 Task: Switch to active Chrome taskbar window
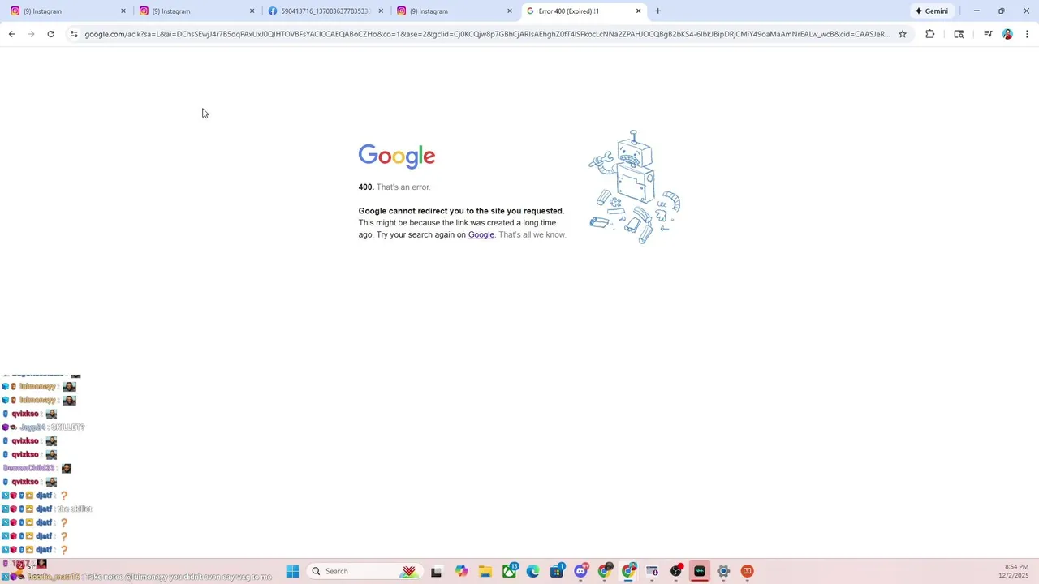628,571
